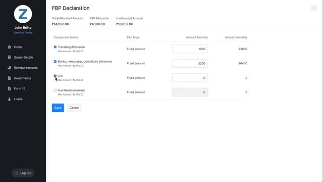Click the Loans money bag icon
Viewport: 323px width, 182px height.
[x=9, y=99]
